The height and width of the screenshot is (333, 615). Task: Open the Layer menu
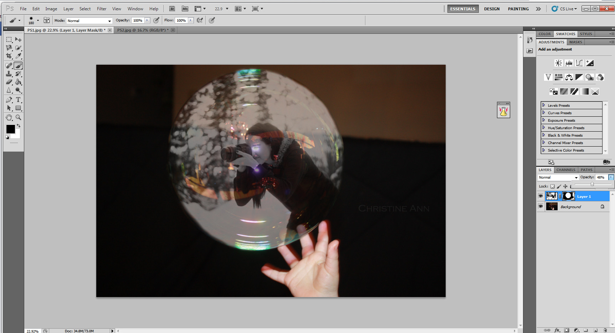[x=68, y=9]
